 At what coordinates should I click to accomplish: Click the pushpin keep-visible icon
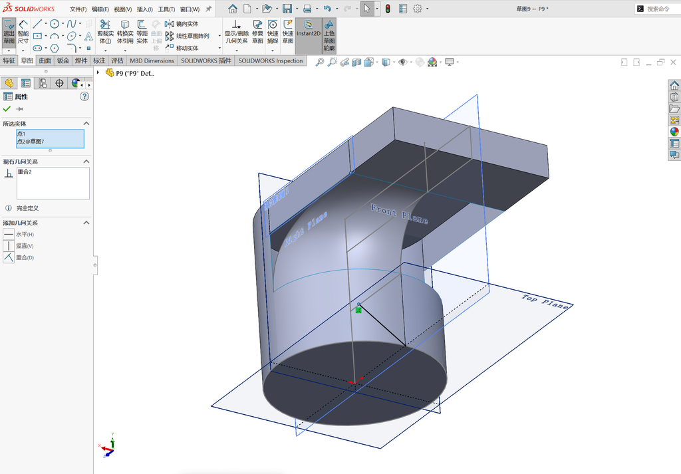pos(19,109)
